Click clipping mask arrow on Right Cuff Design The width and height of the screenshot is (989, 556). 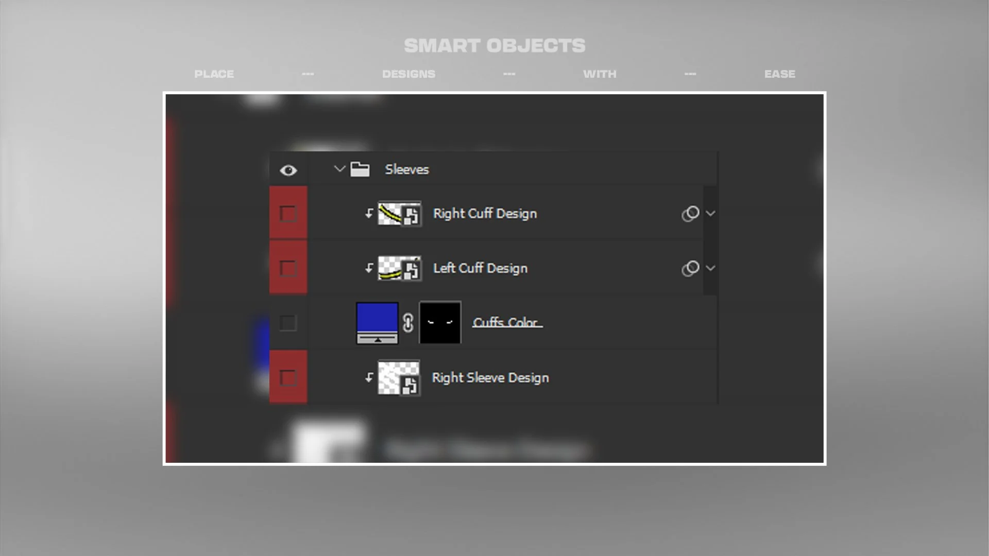point(369,214)
